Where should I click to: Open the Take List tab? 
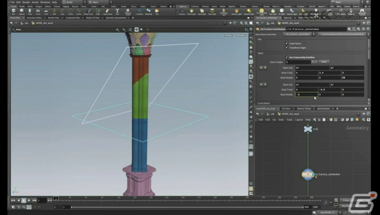click(288, 18)
